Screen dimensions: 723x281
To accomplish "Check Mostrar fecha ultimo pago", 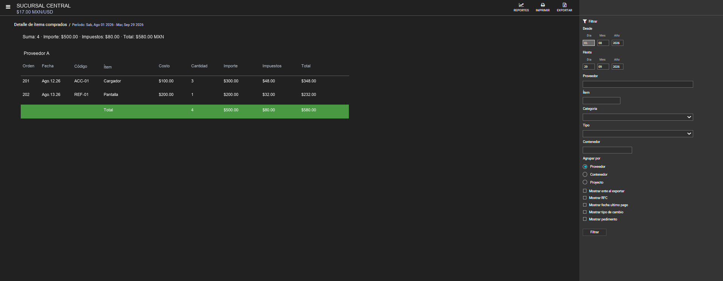I will (585, 205).
